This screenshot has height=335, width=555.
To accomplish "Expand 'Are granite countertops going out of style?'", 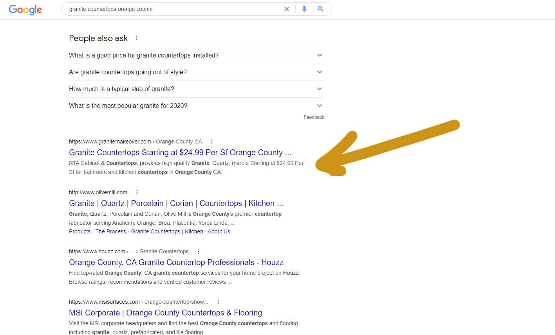I will (x=197, y=72).
